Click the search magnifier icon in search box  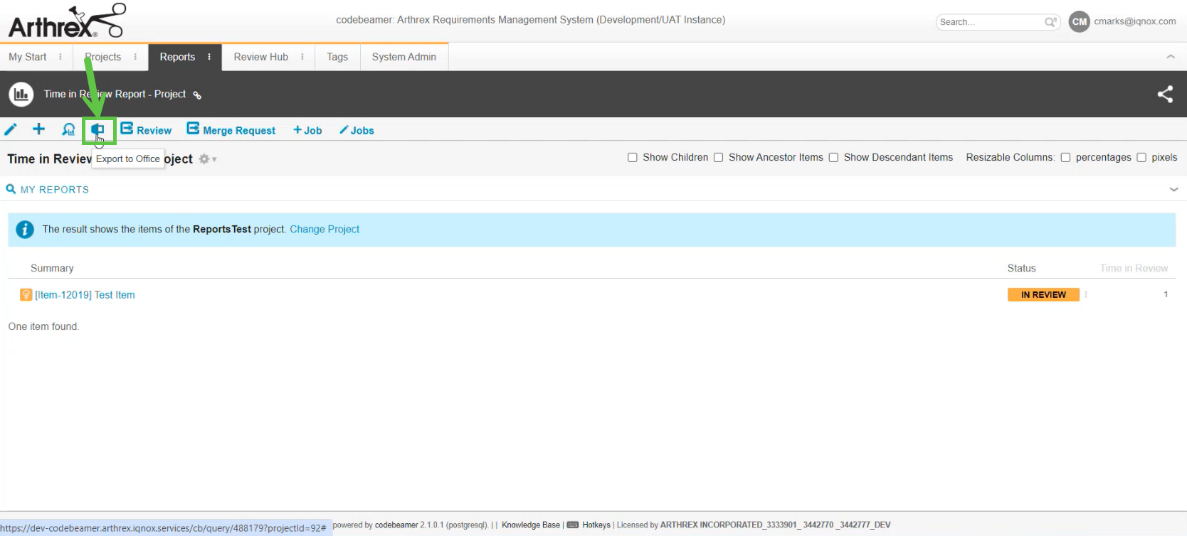coord(1050,22)
